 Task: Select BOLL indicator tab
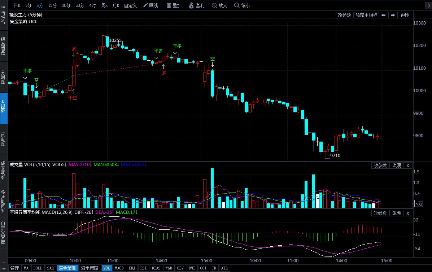[x=38, y=268]
